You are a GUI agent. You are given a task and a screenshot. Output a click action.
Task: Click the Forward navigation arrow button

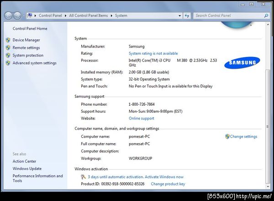17,15
